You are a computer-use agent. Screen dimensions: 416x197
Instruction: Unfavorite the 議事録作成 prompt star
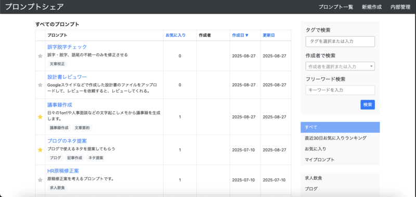[40, 117]
